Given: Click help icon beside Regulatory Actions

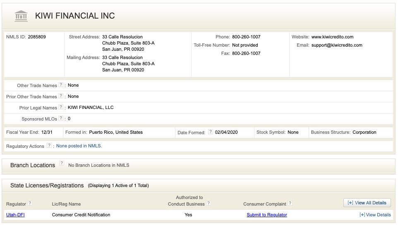Looking at the screenshot, I should coord(49,146).
